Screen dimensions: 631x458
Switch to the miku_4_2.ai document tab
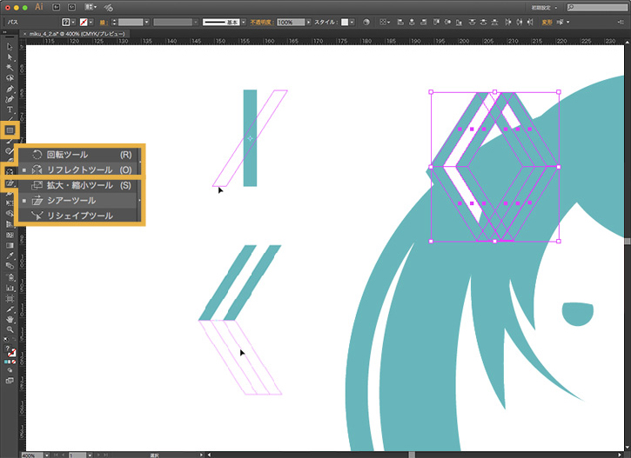(x=76, y=34)
